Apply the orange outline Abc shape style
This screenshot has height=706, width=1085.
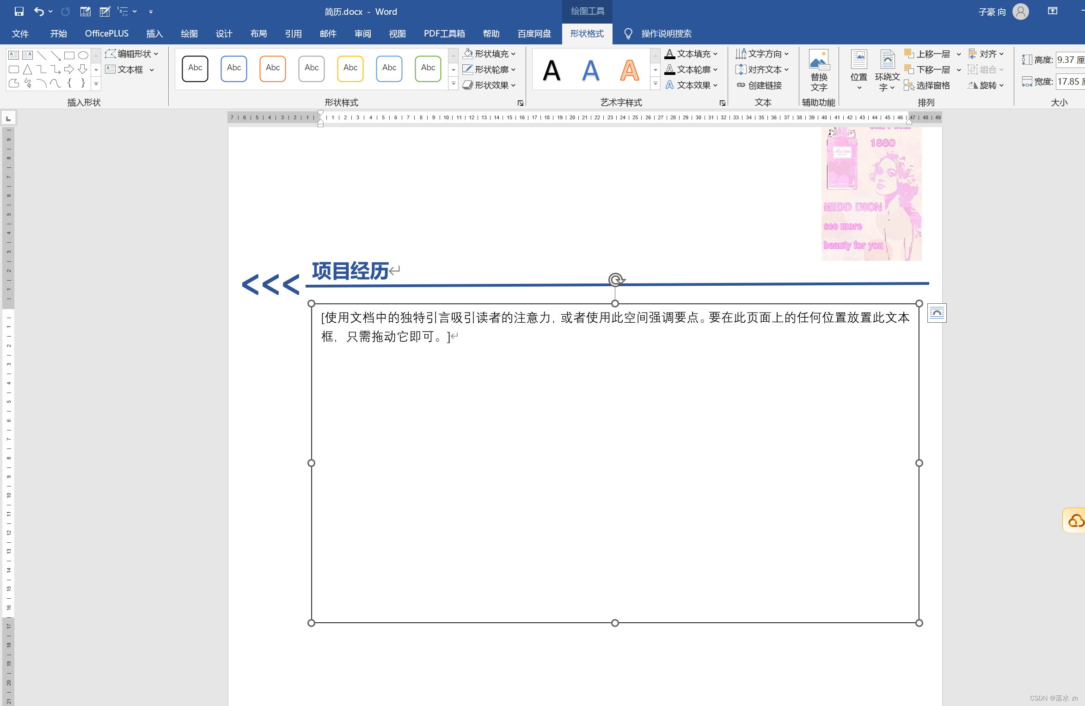click(x=273, y=68)
